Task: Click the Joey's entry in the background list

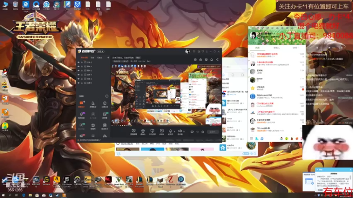Action: [x=234, y=120]
